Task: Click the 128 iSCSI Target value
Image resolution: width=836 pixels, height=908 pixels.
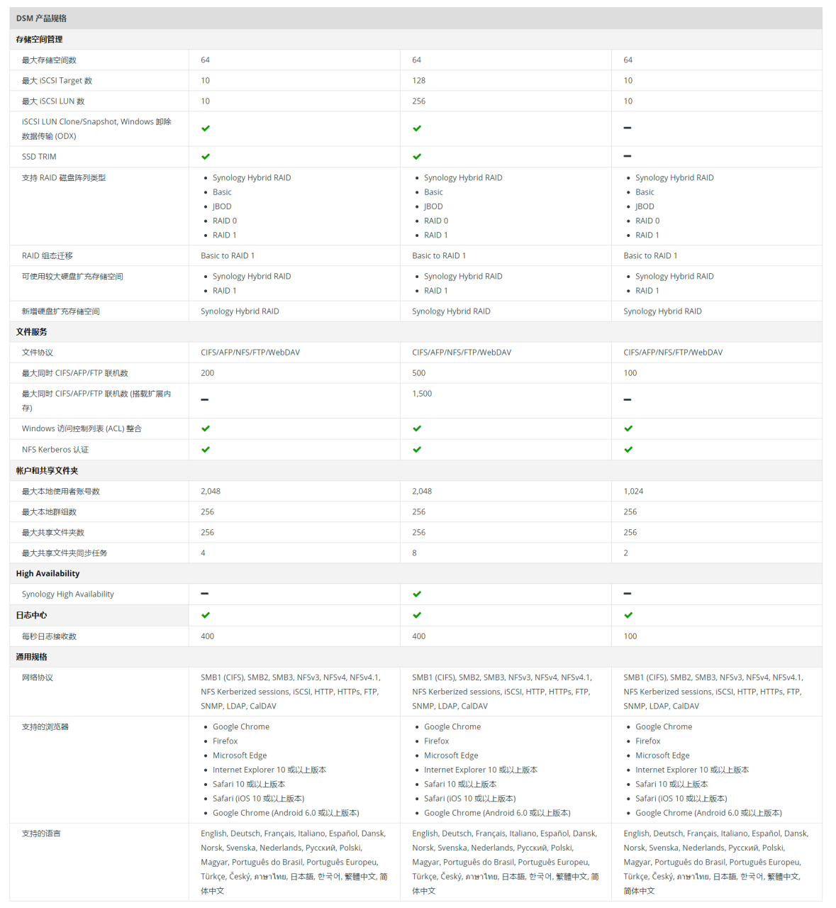Action: click(418, 81)
